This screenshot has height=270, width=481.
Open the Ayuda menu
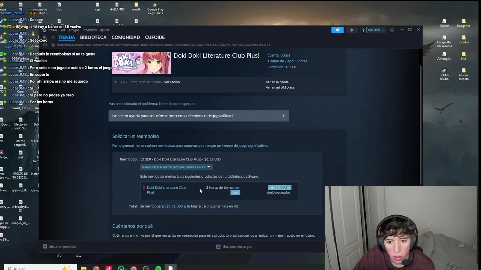(104, 30)
